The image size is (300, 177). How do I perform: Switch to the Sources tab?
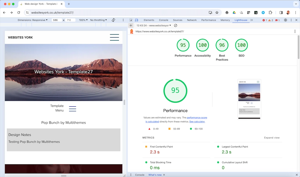(178, 20)
